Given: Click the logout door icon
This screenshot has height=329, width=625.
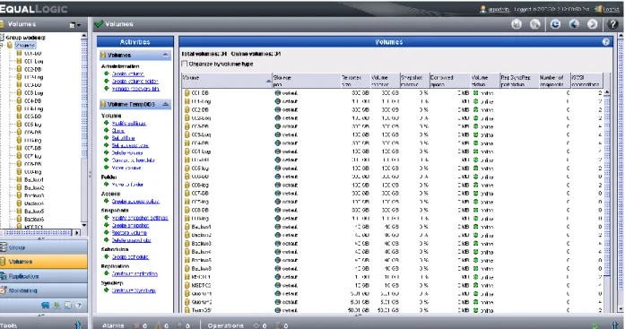Looking at the screenshot, I should (x=598, y=9).
